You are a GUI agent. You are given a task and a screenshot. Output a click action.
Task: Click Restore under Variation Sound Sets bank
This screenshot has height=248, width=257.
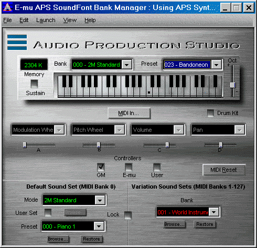coord(205,224)
